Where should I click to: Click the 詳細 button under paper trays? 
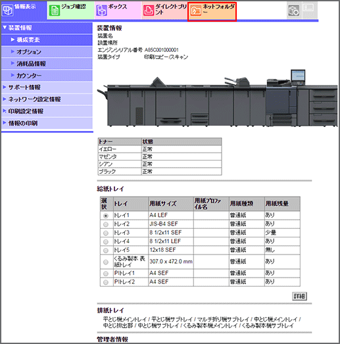pyautogui.click(x=299, y=296)
